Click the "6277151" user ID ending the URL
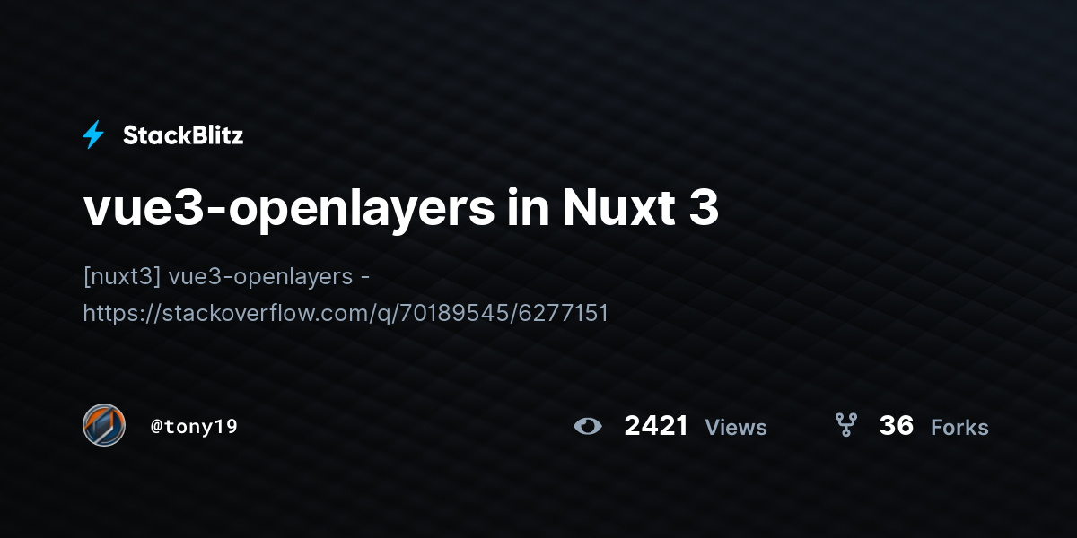1077x538 pixels. [x=565, y=313]
